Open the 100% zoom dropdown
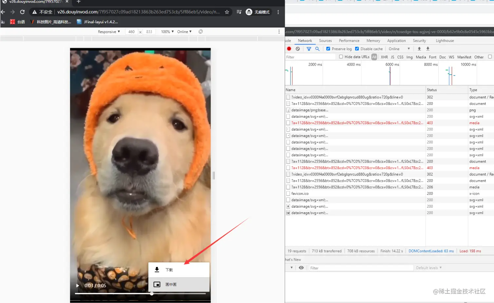494x303 pixels. tap(167, 32)
